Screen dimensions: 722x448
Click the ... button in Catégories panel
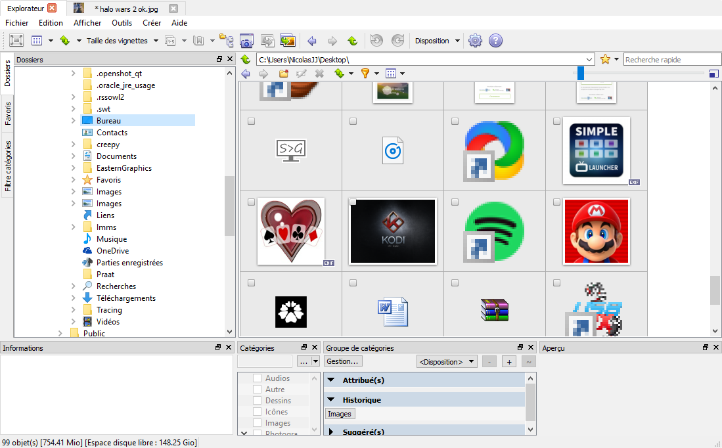point(304,362)
